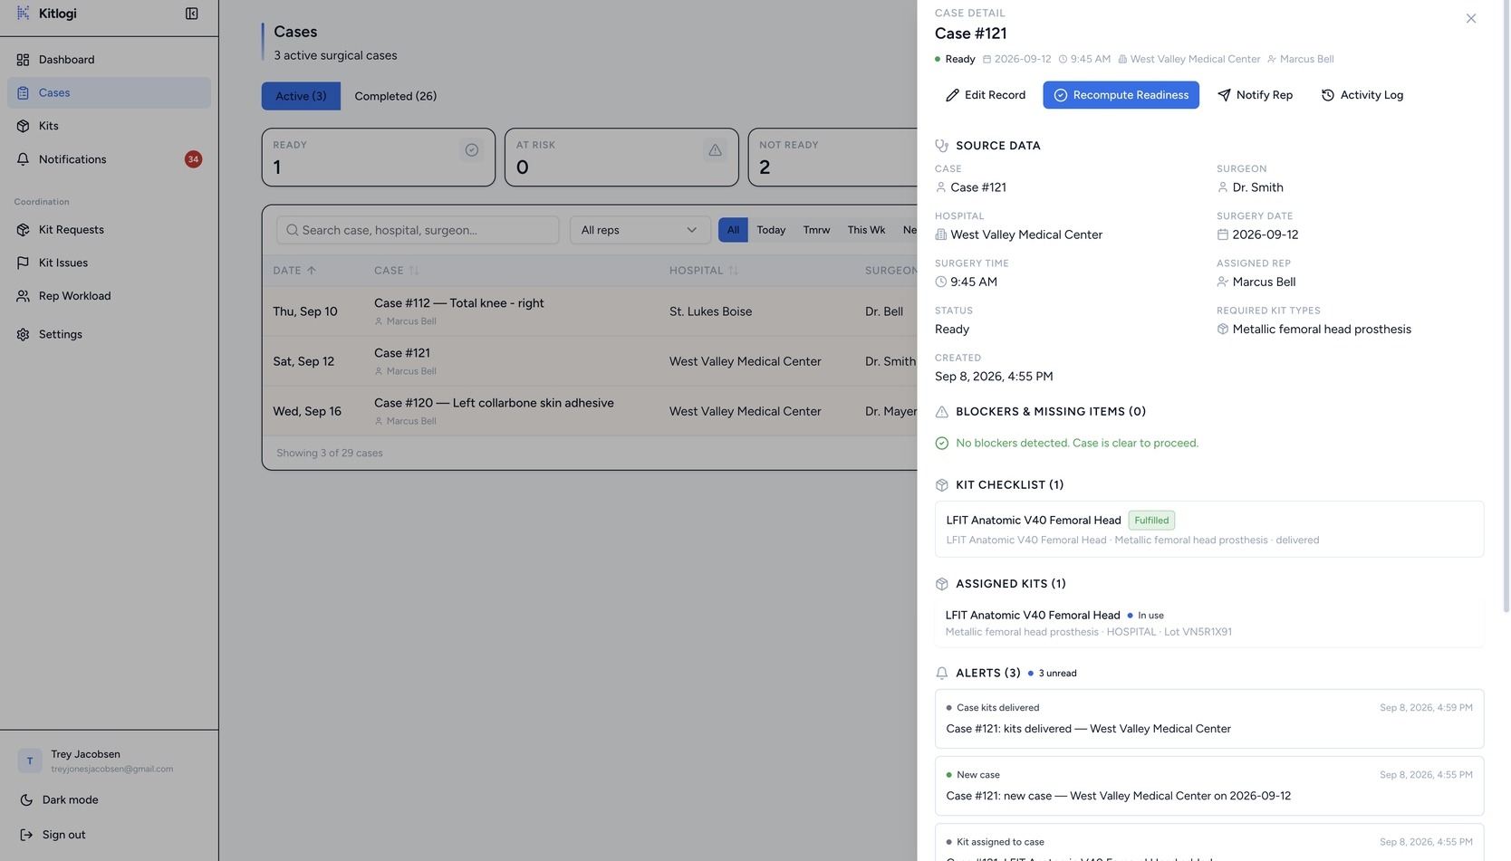This screenshot has height=861, width=1511.
Task: Click the surgery time clock icon
Action: coord(940,282)
